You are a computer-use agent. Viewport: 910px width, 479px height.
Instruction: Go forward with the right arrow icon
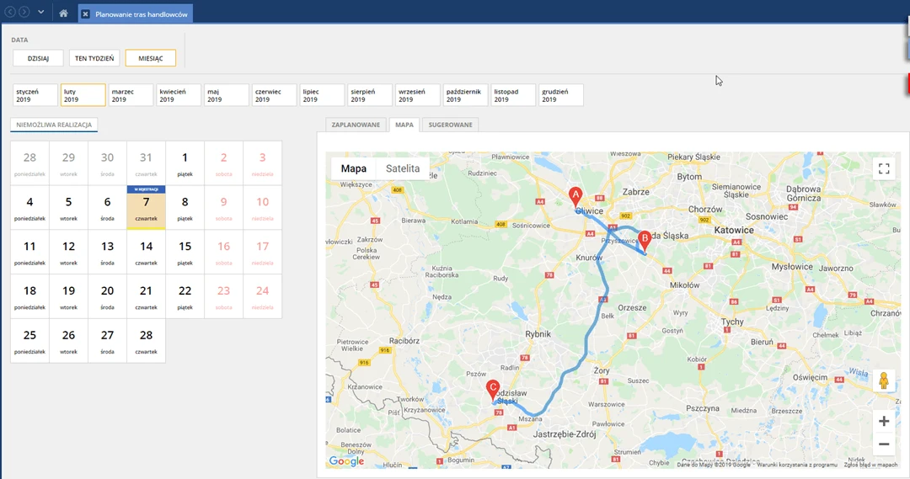tap(24, 12)
